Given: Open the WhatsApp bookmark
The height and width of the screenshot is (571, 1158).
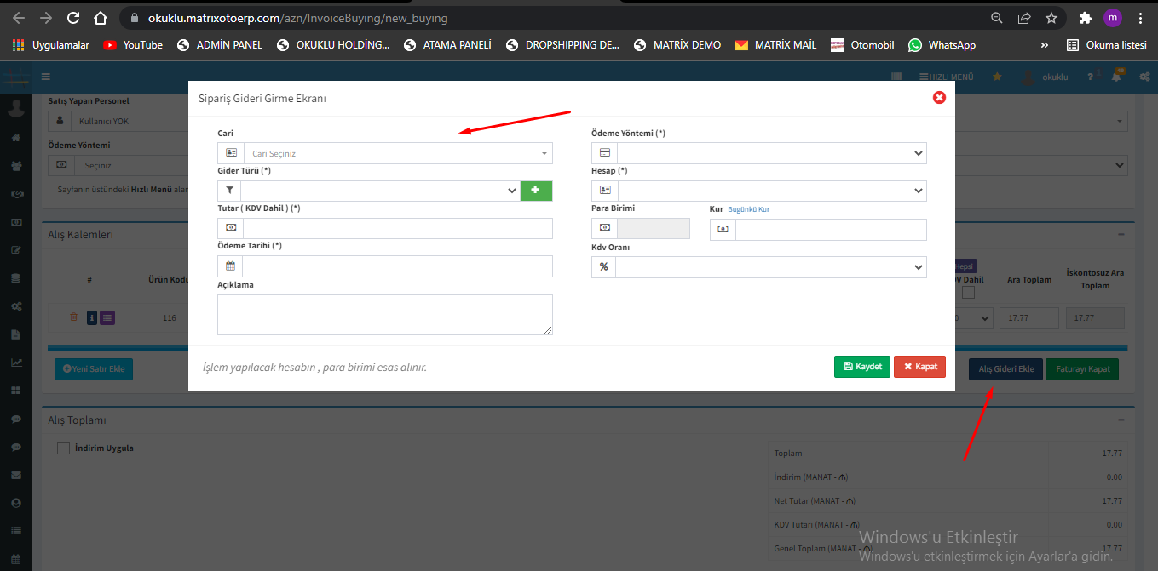Looking at the screenshot, I should 942,45.
